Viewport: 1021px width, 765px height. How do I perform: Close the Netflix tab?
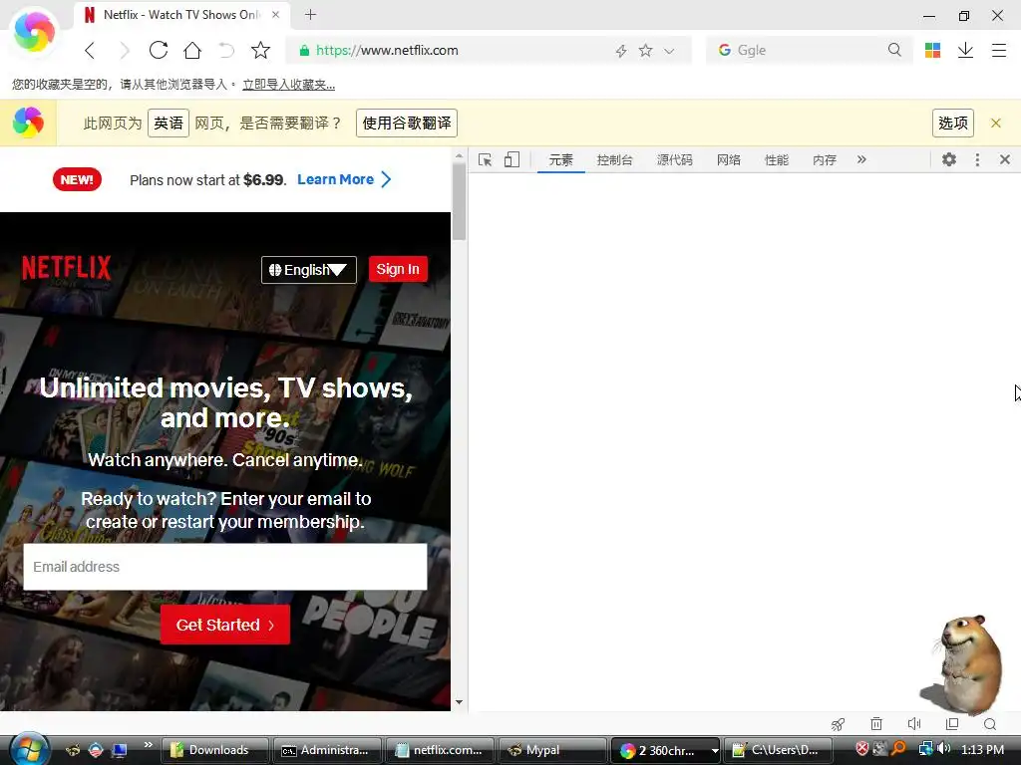[x=276, y=14]
